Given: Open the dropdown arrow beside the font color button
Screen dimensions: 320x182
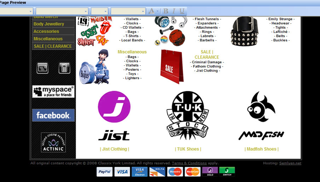Looking at the screenshot, I should click(x=157, y=11).
